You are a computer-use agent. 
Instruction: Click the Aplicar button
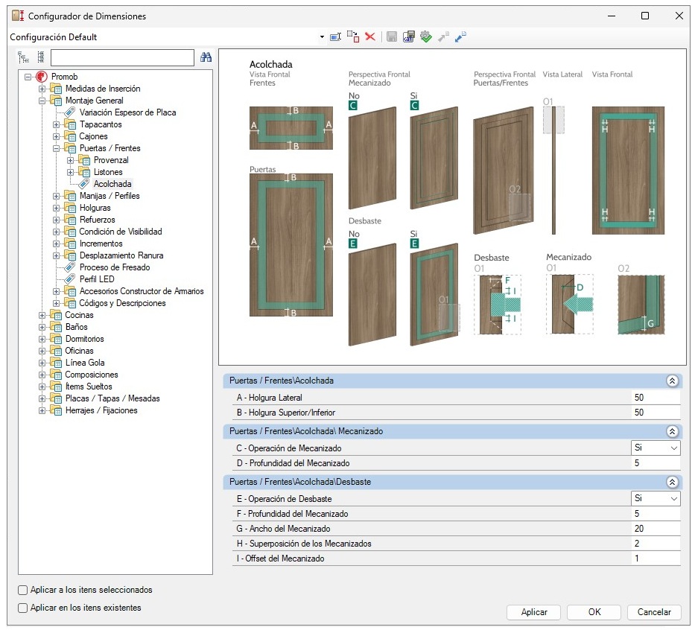(x=534, y=612)
